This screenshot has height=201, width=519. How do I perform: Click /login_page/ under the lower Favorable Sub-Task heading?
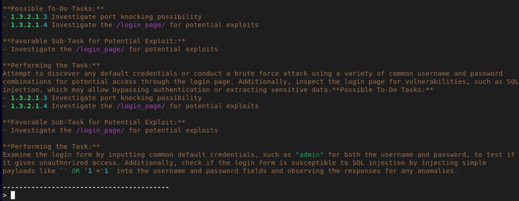click(100, 130)
